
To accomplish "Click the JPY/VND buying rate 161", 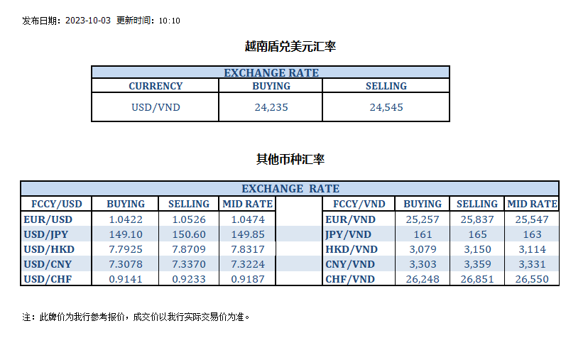I will click(x=423, y=234).
